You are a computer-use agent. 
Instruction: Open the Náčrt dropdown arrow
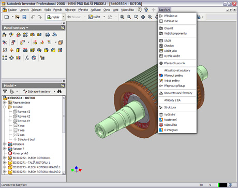pos(104,17)
